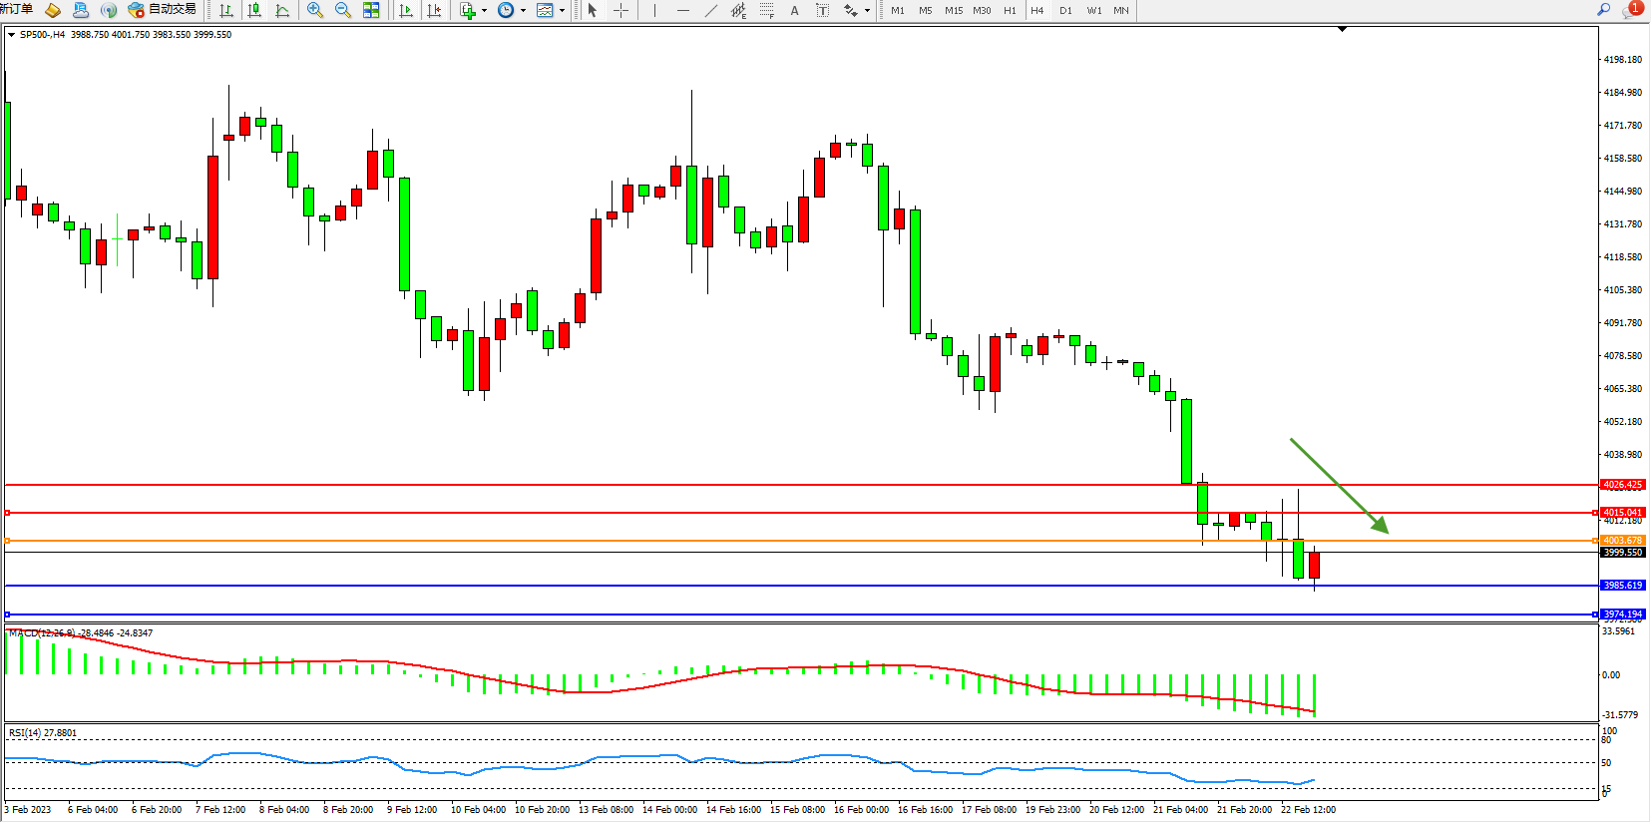This screenshot has width=1651, height=823.
Task: Toggle the chart auto scroll button
Action: [406, 10]
